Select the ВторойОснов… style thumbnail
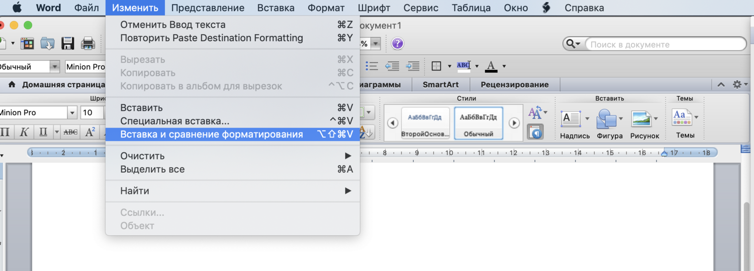 click(425, 123)
